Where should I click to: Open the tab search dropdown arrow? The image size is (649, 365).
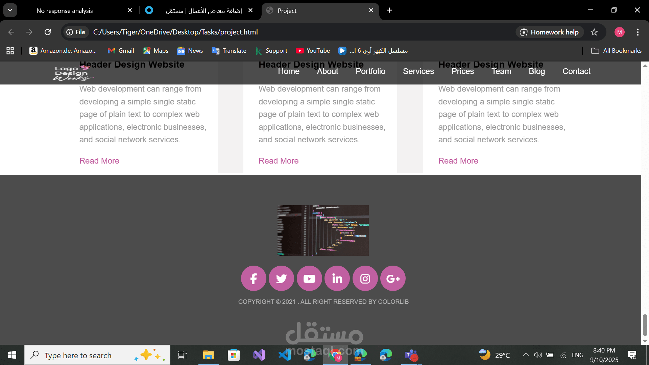[x=10, y=10]
